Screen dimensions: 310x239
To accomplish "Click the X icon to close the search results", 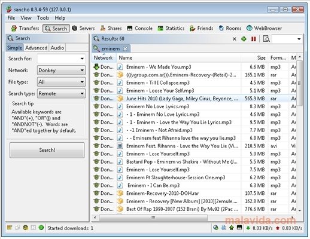I will 235,39.
